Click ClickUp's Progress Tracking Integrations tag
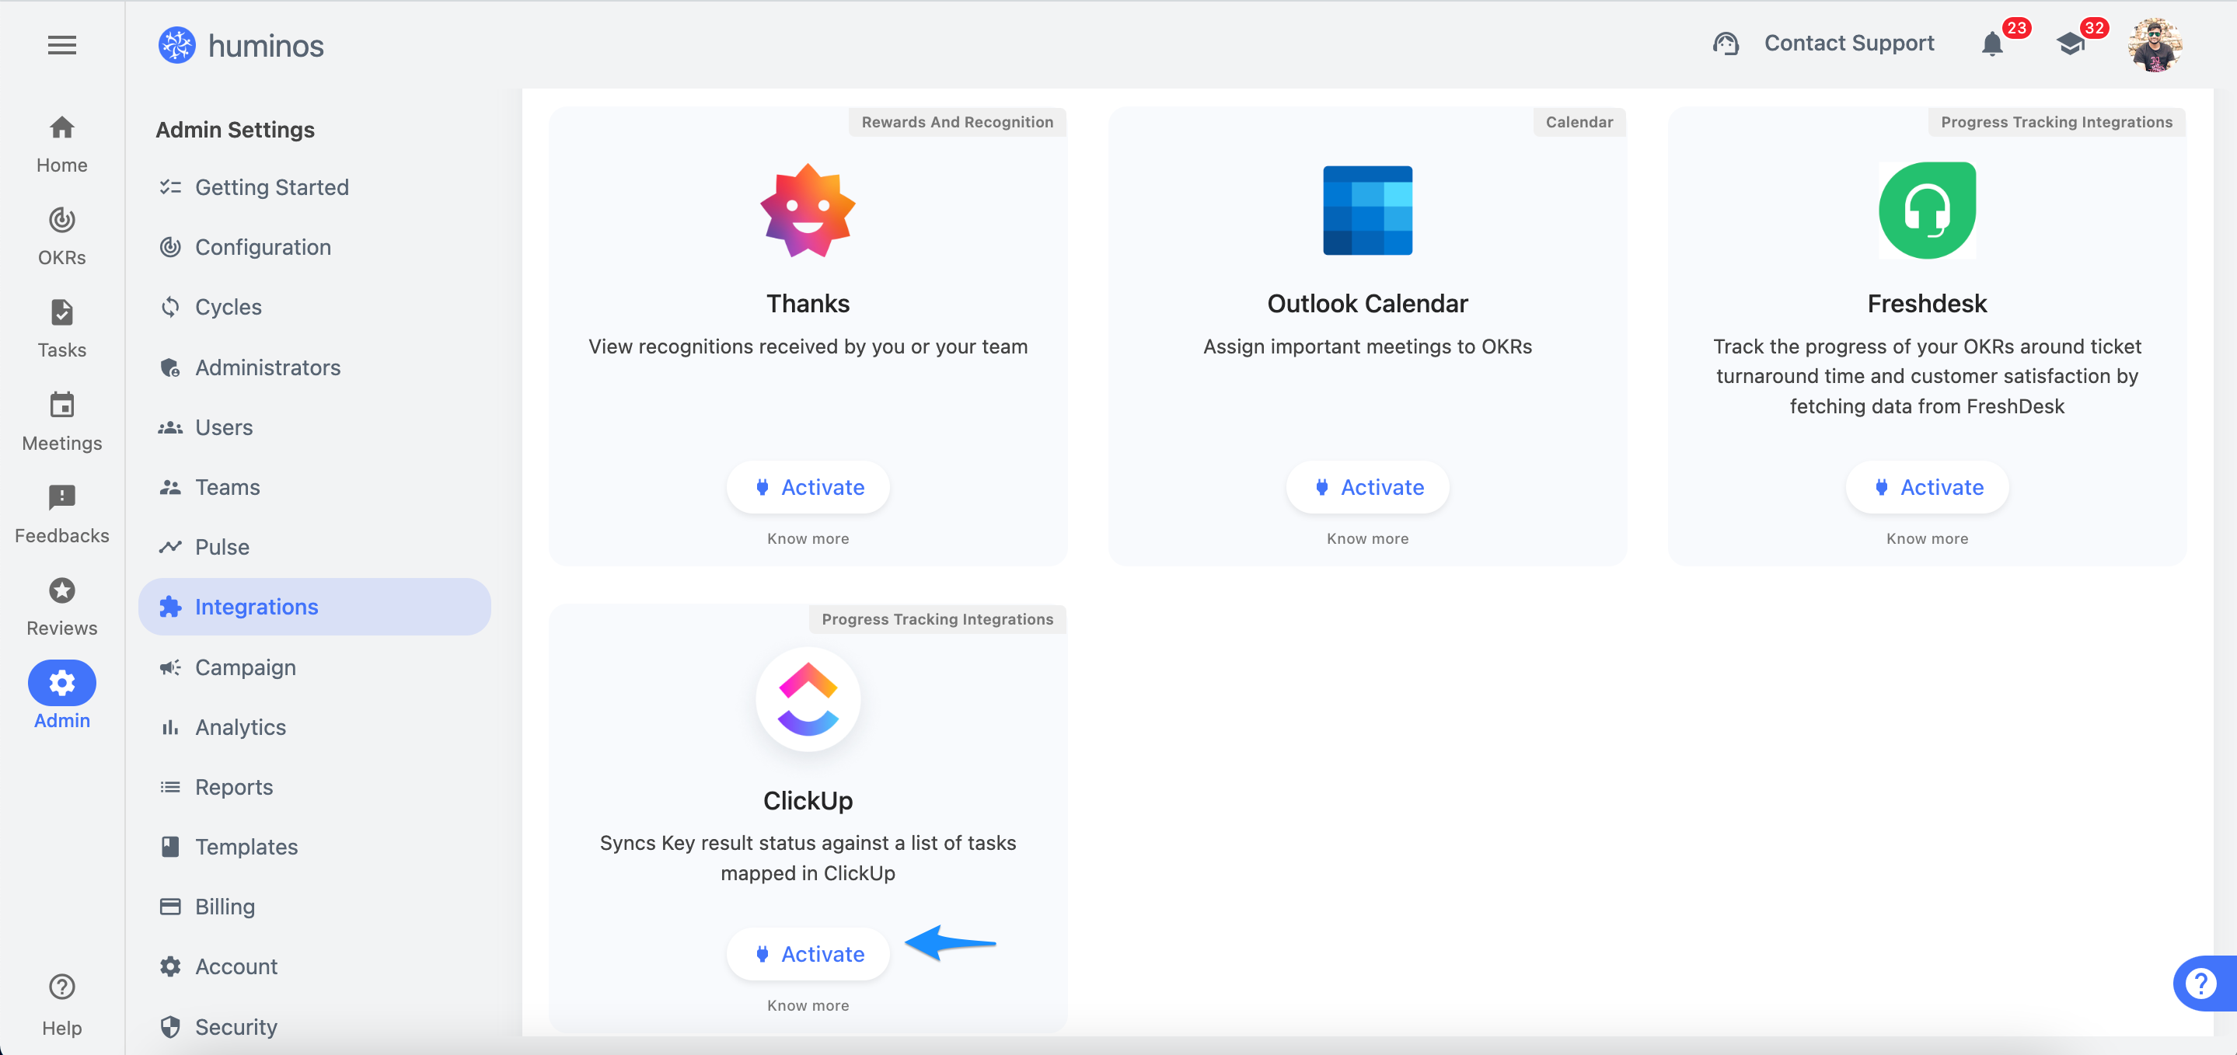The width and height of the screenshot is (2237, 1055). point(937,619)
